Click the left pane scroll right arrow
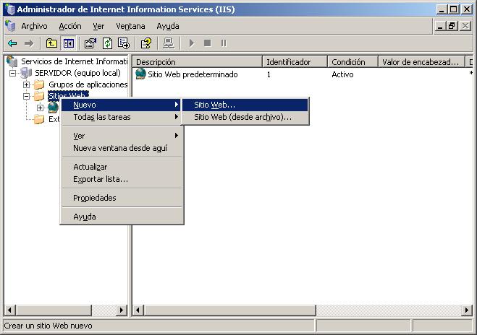The image size is (477, 335). pyautogui.click(x=122, y=310)
